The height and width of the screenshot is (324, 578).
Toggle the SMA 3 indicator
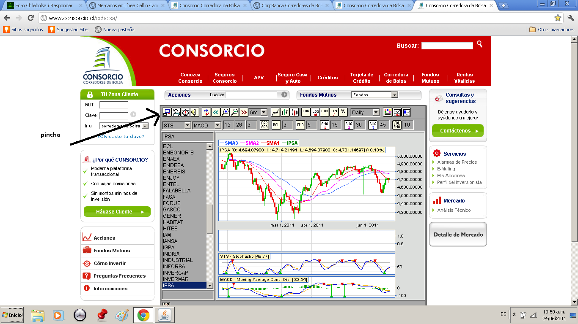(x=373, y=125)
